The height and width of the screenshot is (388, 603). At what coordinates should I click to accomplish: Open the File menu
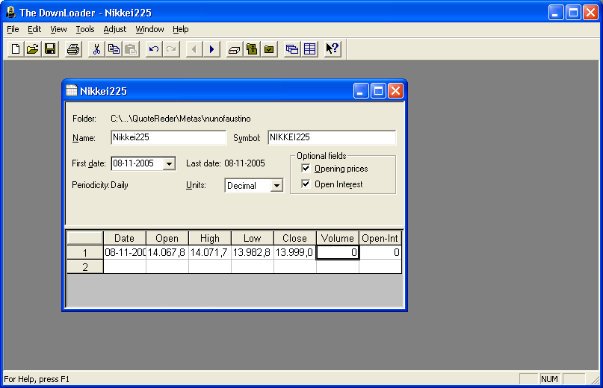coord(13,29)
